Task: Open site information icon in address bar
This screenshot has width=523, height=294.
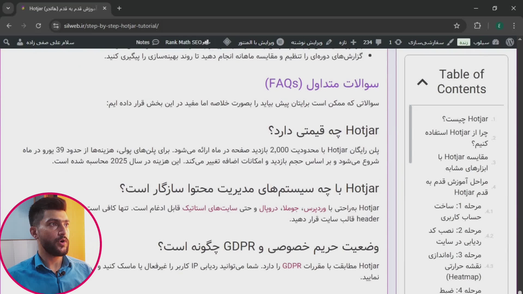Action: (56, 26)
